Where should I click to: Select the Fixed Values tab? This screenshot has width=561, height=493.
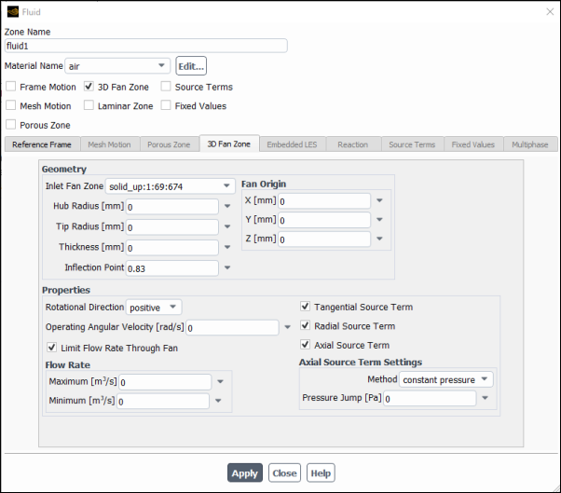(473, 144)
